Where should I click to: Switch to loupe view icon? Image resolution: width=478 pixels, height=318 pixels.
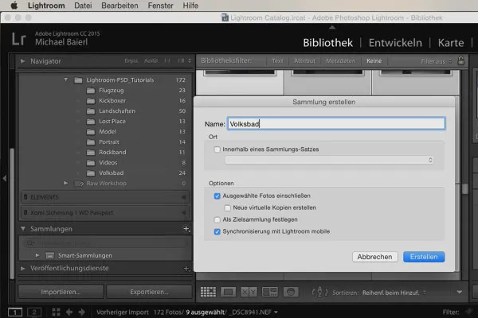click(x=229, y=292)
